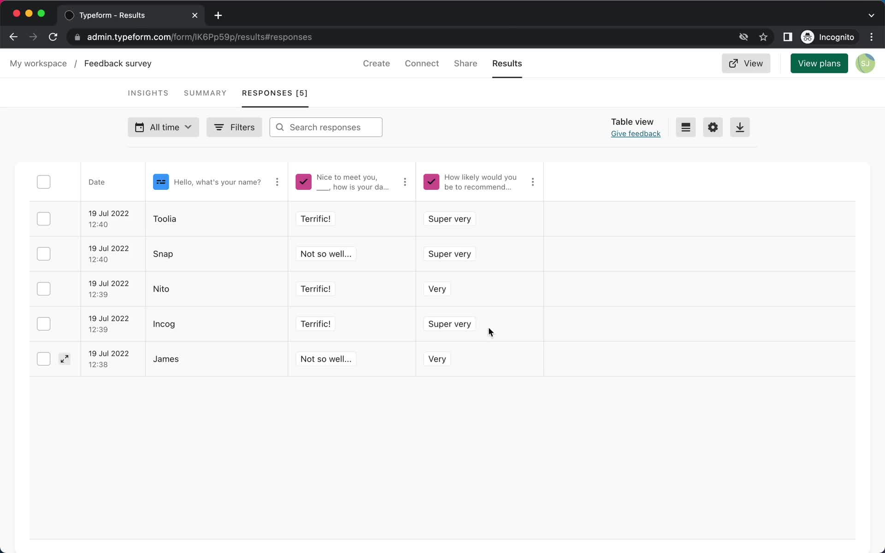Toggle the checkbox for James's response row
Image resolution: width=885 pixels, height=553 pixels.
click(43, 358)
